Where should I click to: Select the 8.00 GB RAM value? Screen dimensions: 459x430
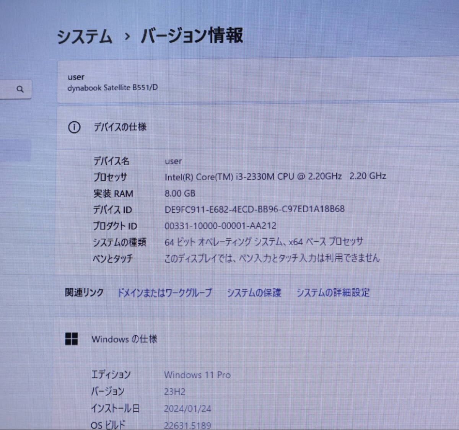tap(180, 193)
